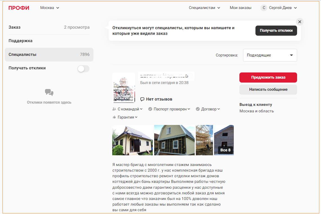Select the Заказ sidebar item
The width and height of the screenshot is (321, 214).
[x=49, y=27]
